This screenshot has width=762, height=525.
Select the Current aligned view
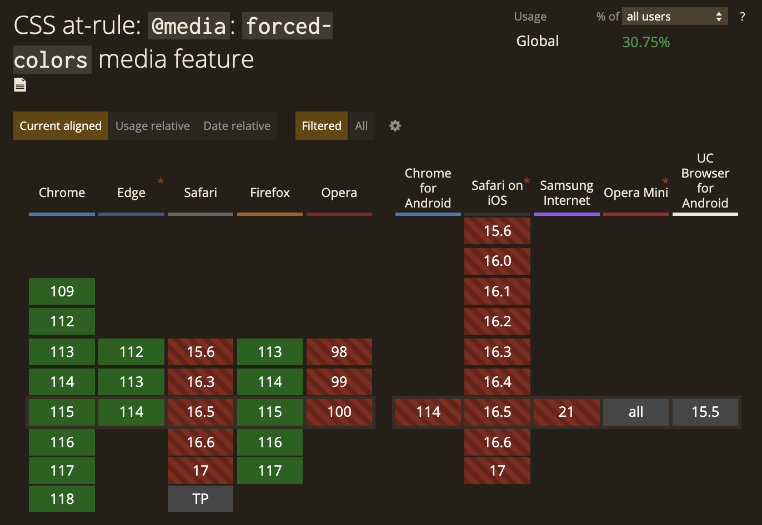click(x=60, y=126)
